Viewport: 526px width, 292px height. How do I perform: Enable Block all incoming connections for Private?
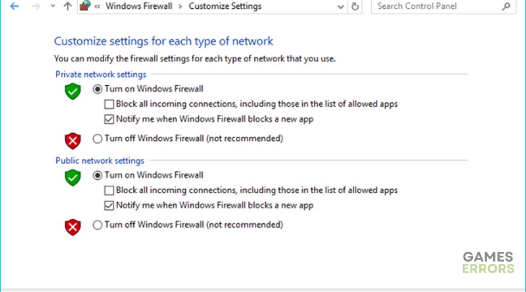point(109,104)
